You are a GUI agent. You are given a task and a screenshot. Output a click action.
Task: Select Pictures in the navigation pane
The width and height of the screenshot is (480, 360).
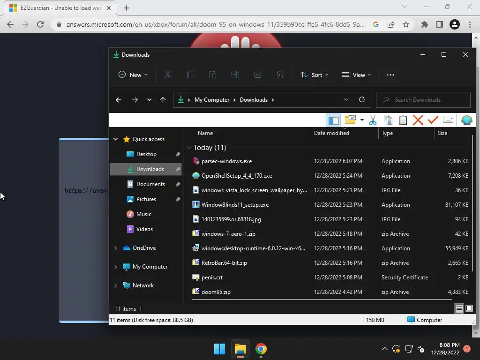(146, 199)
